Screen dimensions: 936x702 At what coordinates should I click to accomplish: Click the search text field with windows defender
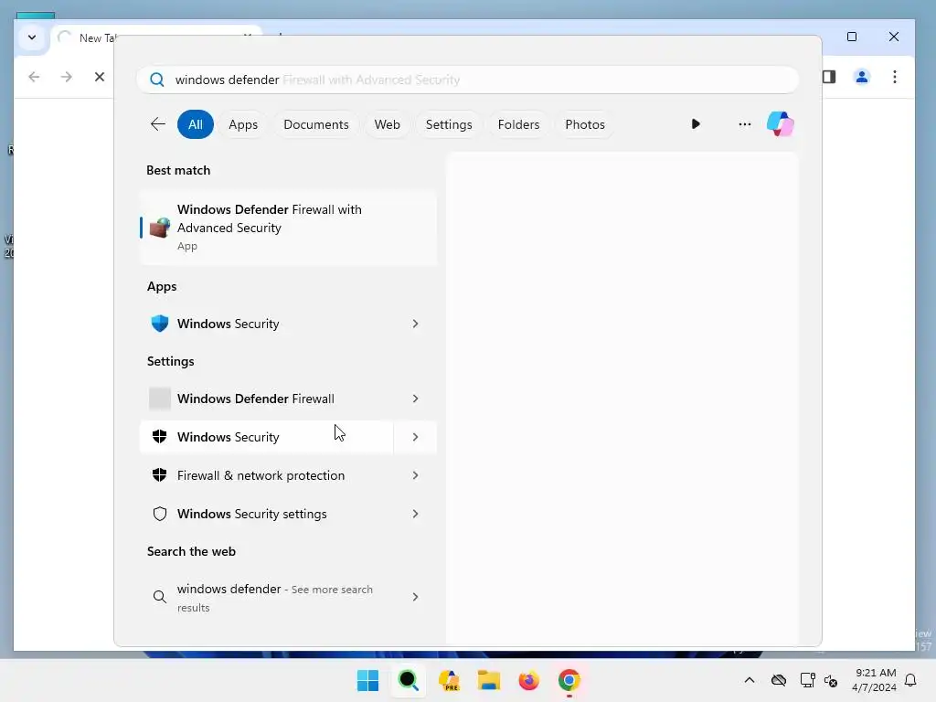tap(467, 80)
